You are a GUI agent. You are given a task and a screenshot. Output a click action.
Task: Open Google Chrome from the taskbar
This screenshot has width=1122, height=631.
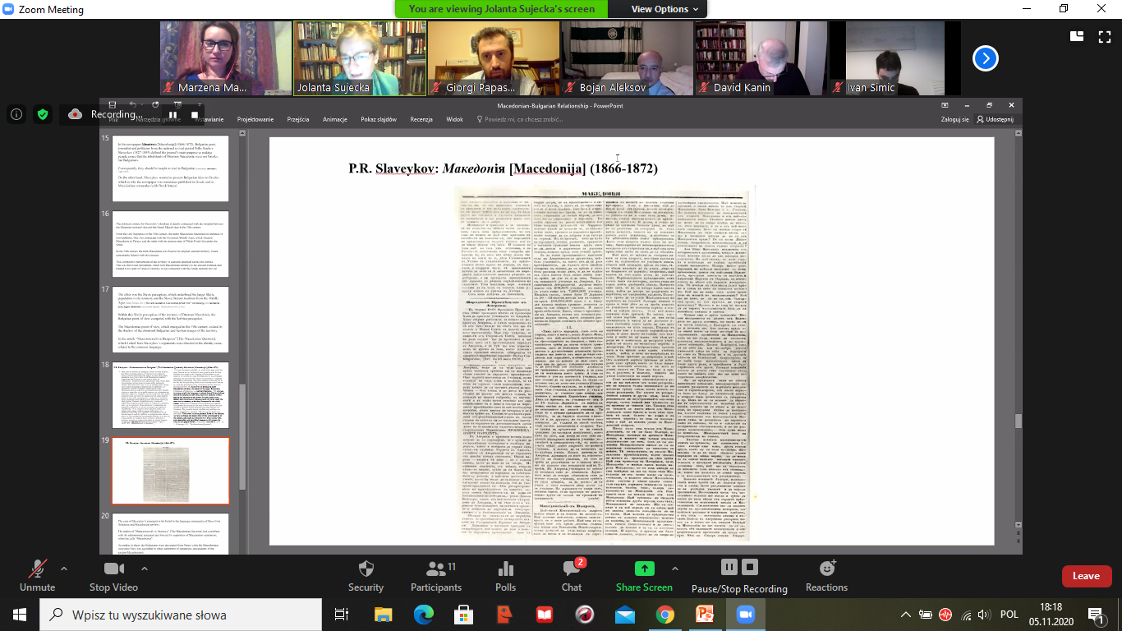tap(665, 614)
